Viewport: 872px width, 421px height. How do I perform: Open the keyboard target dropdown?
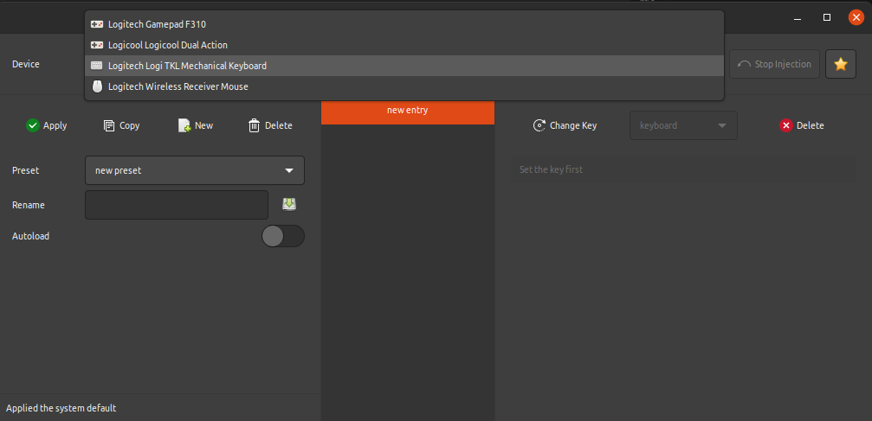(x=683, y=125)
